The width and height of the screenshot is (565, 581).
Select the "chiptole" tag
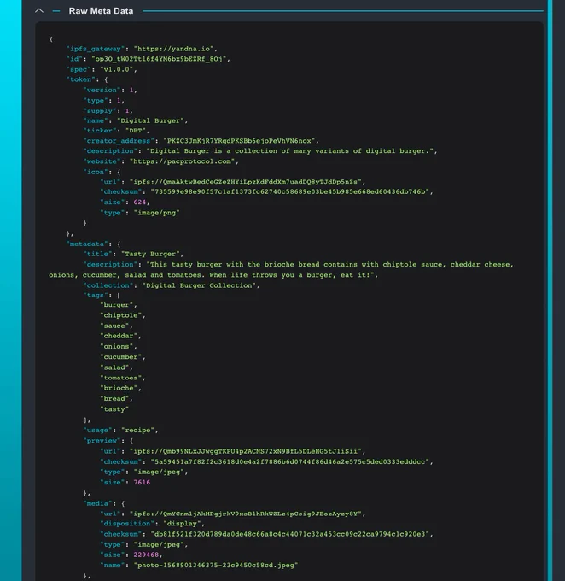click(x=120, y=315)
